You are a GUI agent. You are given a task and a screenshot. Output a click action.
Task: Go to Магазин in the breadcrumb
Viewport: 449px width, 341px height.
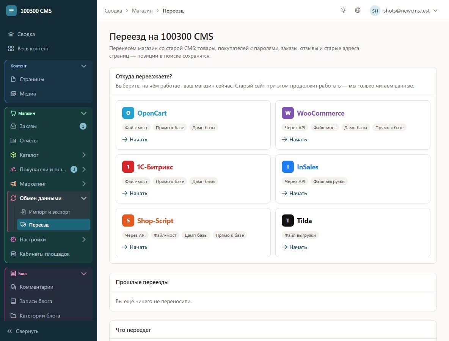(x=142, y=11)
